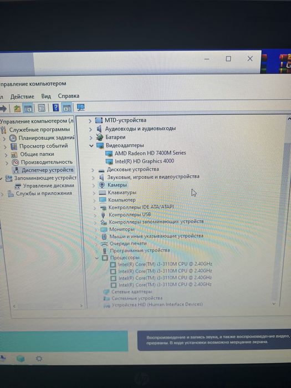The image size is (291, 388).
Task: Click the Службы и приложения icon
Action: click(11, 193)
